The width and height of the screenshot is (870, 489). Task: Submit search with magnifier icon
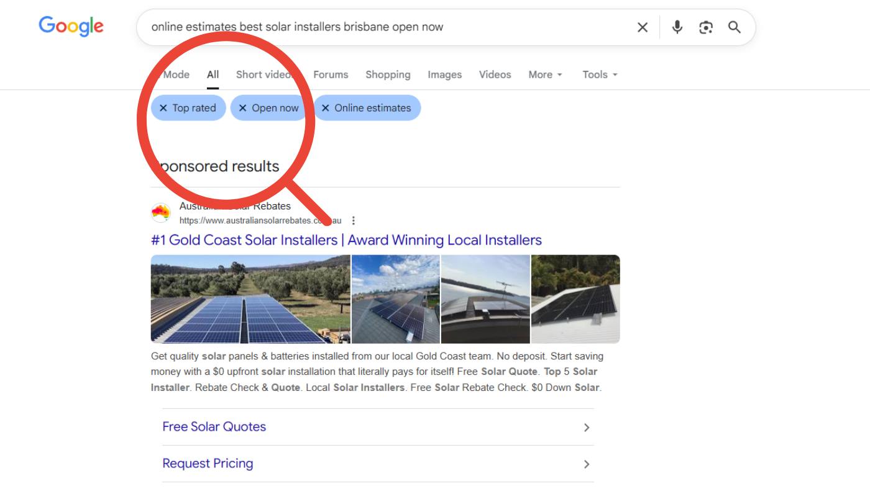click(735, 27)
